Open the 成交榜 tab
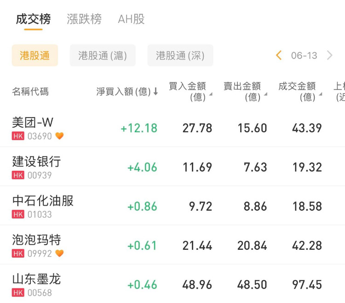The height and width of the screenshot is (303, 345). 33,19
